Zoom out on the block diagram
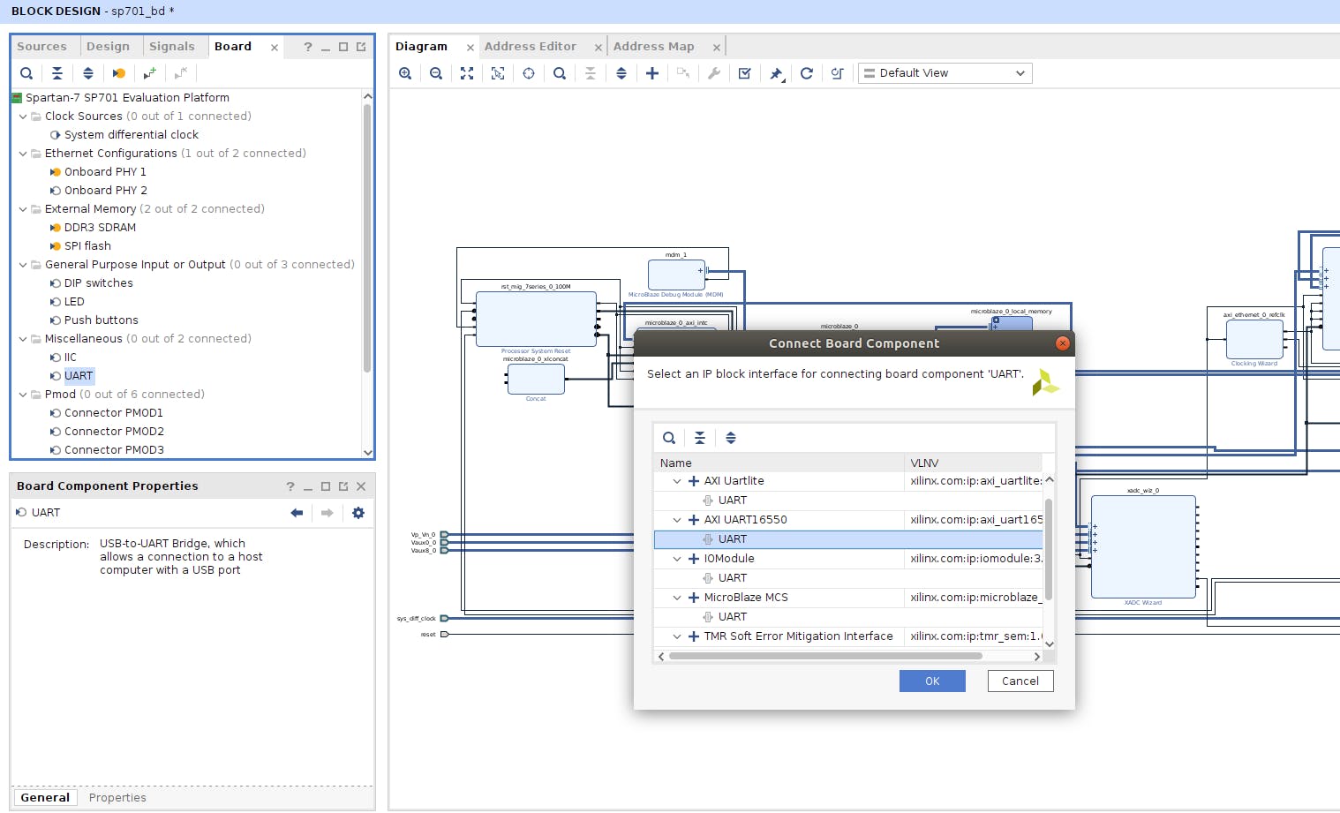1340x813 pixels. click(436, 73)
